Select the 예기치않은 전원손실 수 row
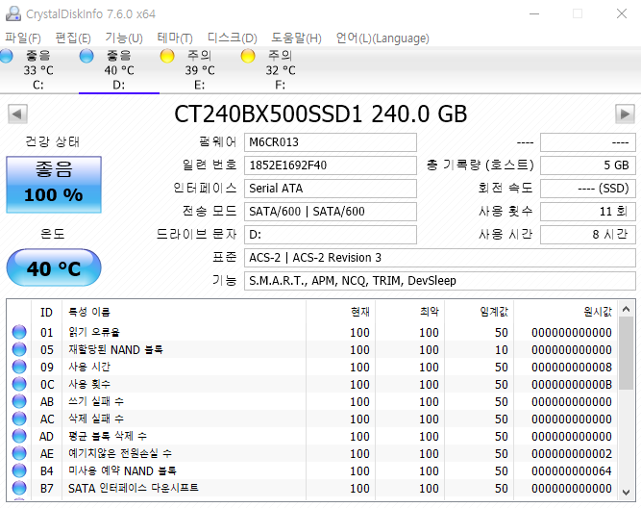The width and height of the screenshot is (641, 508). tap(312, 453)
